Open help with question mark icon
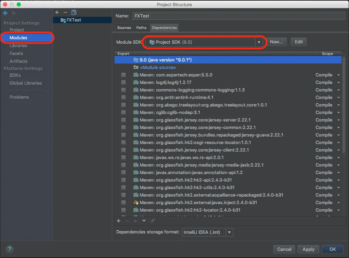 (10, 249)
